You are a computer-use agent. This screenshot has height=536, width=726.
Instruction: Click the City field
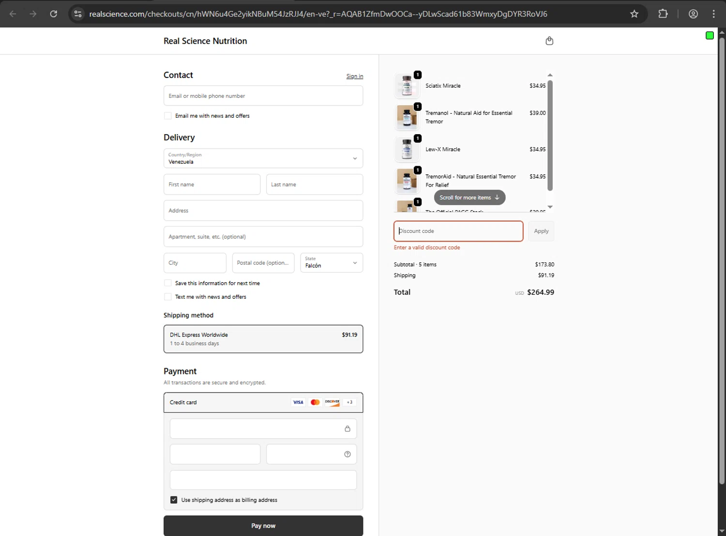coord(195,263)
